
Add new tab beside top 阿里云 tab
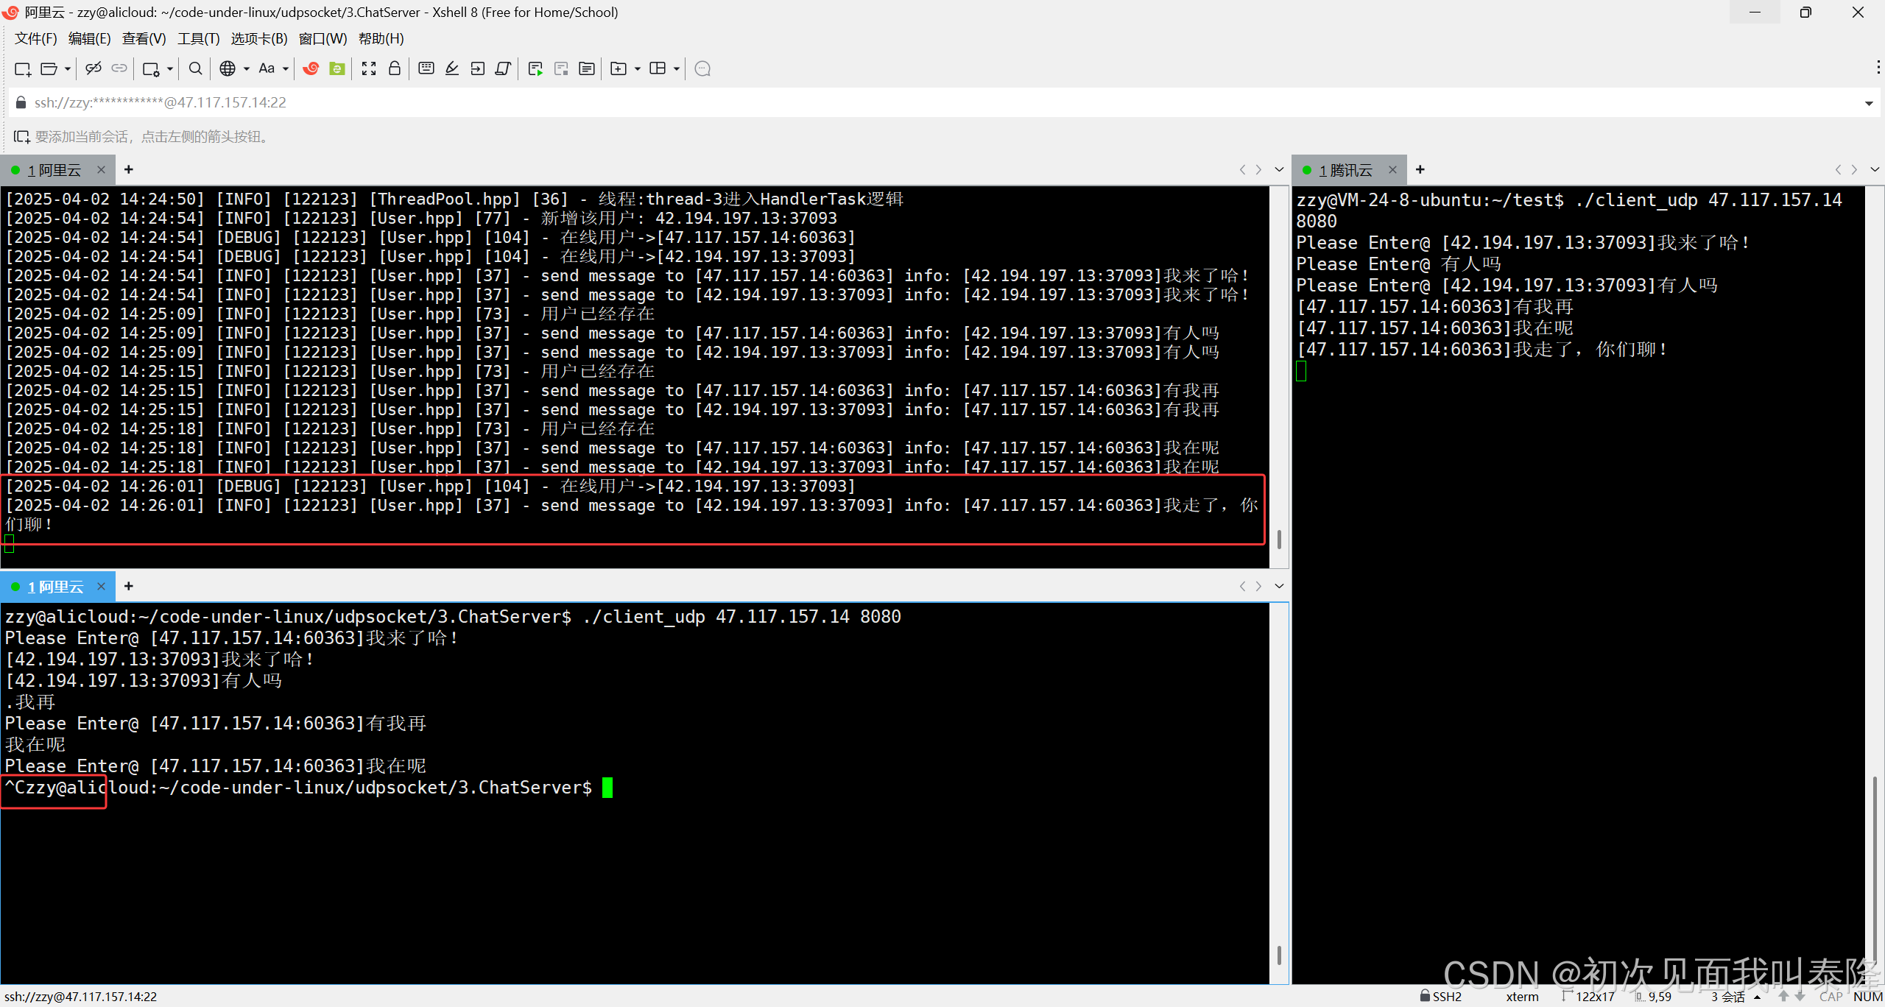point(129,170)
